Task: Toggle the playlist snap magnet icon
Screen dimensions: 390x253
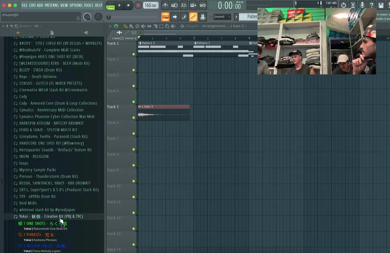Action: click(x=116, y=26)
